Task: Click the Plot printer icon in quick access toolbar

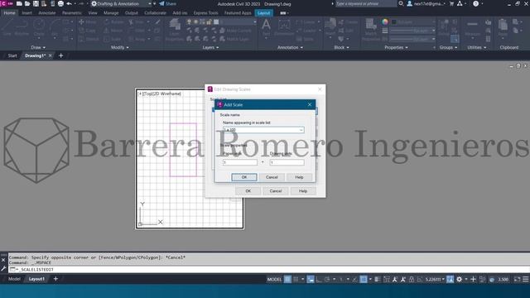Action: (60, 3)
